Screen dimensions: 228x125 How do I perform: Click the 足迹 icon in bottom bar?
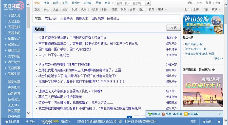coord(28,122)
